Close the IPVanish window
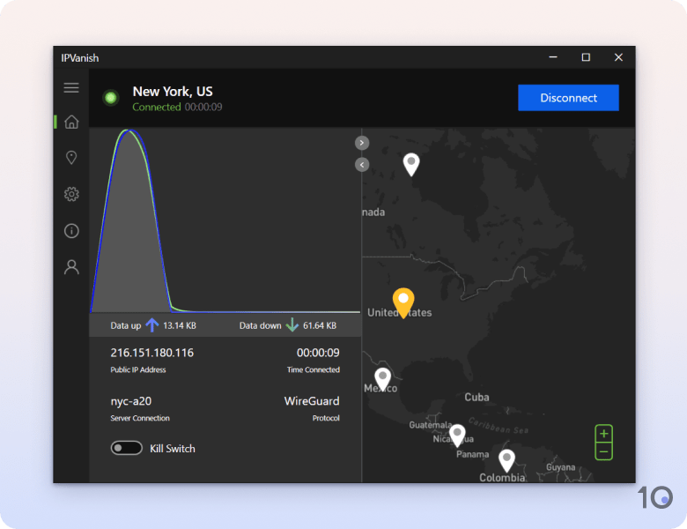The height and width of the screenshot is (529, 687). click(x=618, y=57)
